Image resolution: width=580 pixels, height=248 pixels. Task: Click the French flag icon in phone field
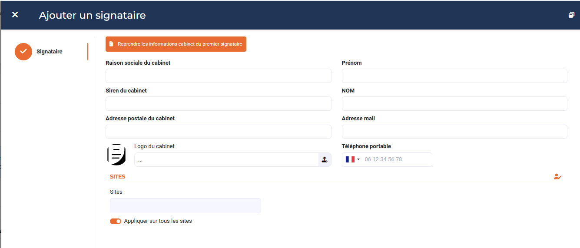[350, 159]
